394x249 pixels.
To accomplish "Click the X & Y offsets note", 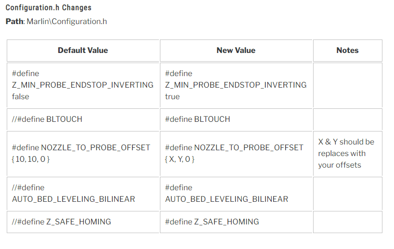I will pyautogui.click(x=346, y=154).
